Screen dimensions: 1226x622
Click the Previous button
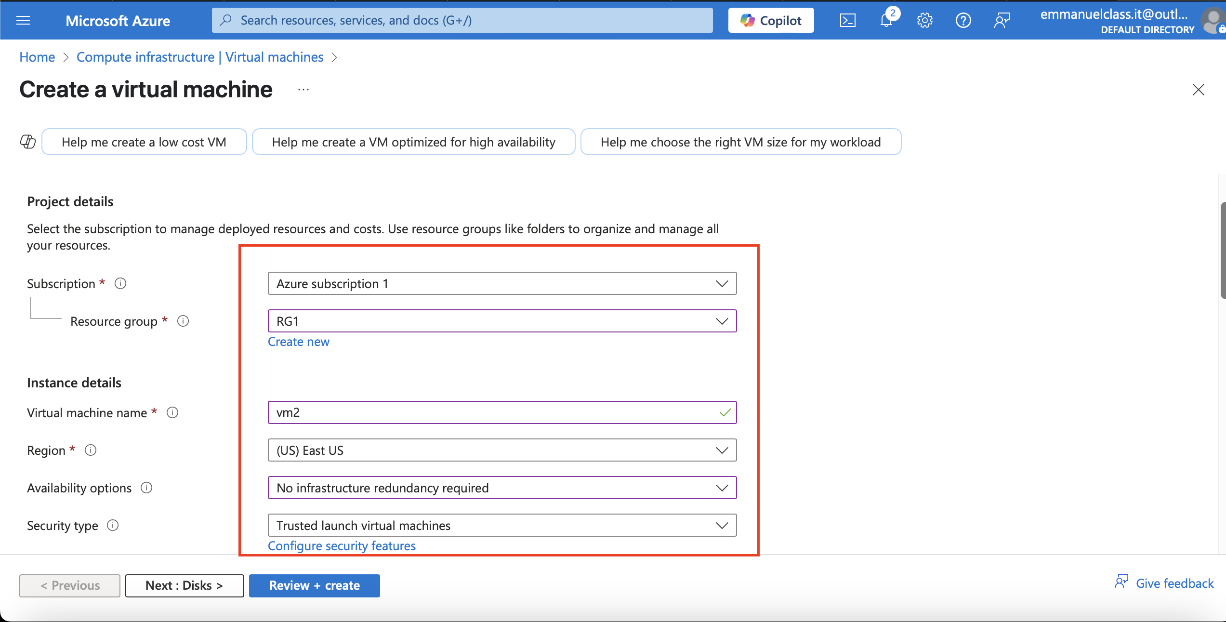(x=70, y=585)
